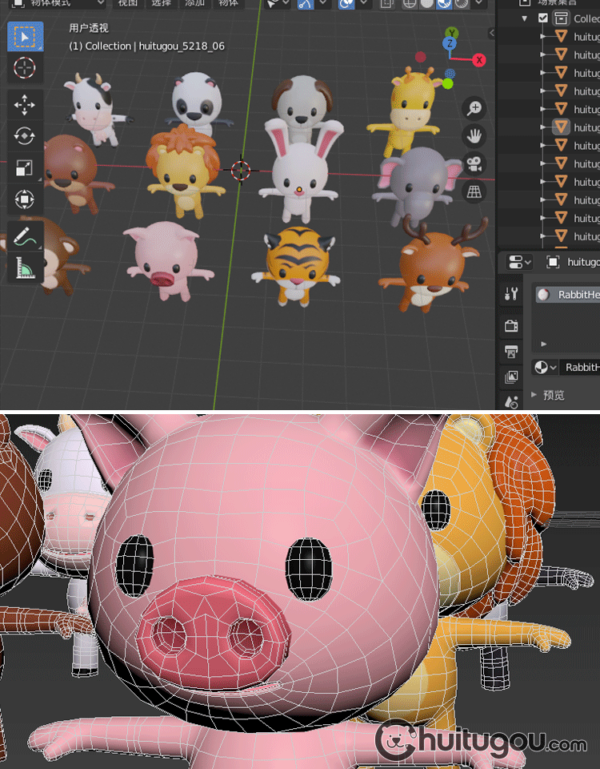This screenshot has height=769, width=600.
Task: Pick the Scale tool in toolbar
Action: coord(25,167)
